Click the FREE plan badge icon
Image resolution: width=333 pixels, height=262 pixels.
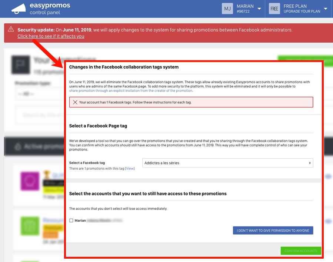[274, 9]
